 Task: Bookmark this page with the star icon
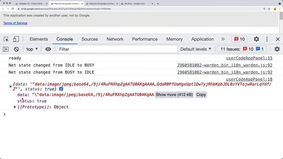tap(269, 9)
